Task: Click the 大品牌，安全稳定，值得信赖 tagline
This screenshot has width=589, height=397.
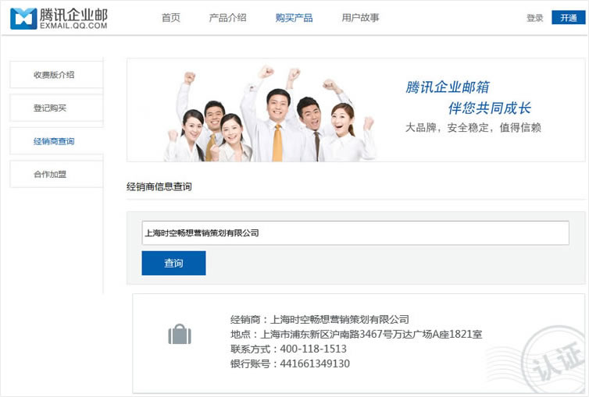Action: [x=473, y=127]
